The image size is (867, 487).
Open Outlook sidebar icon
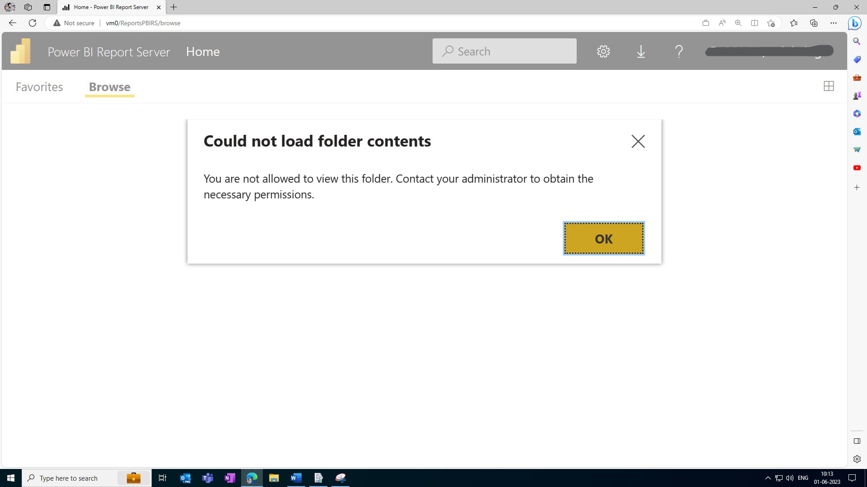857,132
